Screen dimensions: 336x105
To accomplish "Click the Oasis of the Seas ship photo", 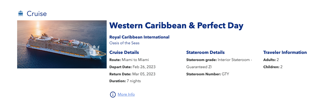I will click(x=62, y=44).
